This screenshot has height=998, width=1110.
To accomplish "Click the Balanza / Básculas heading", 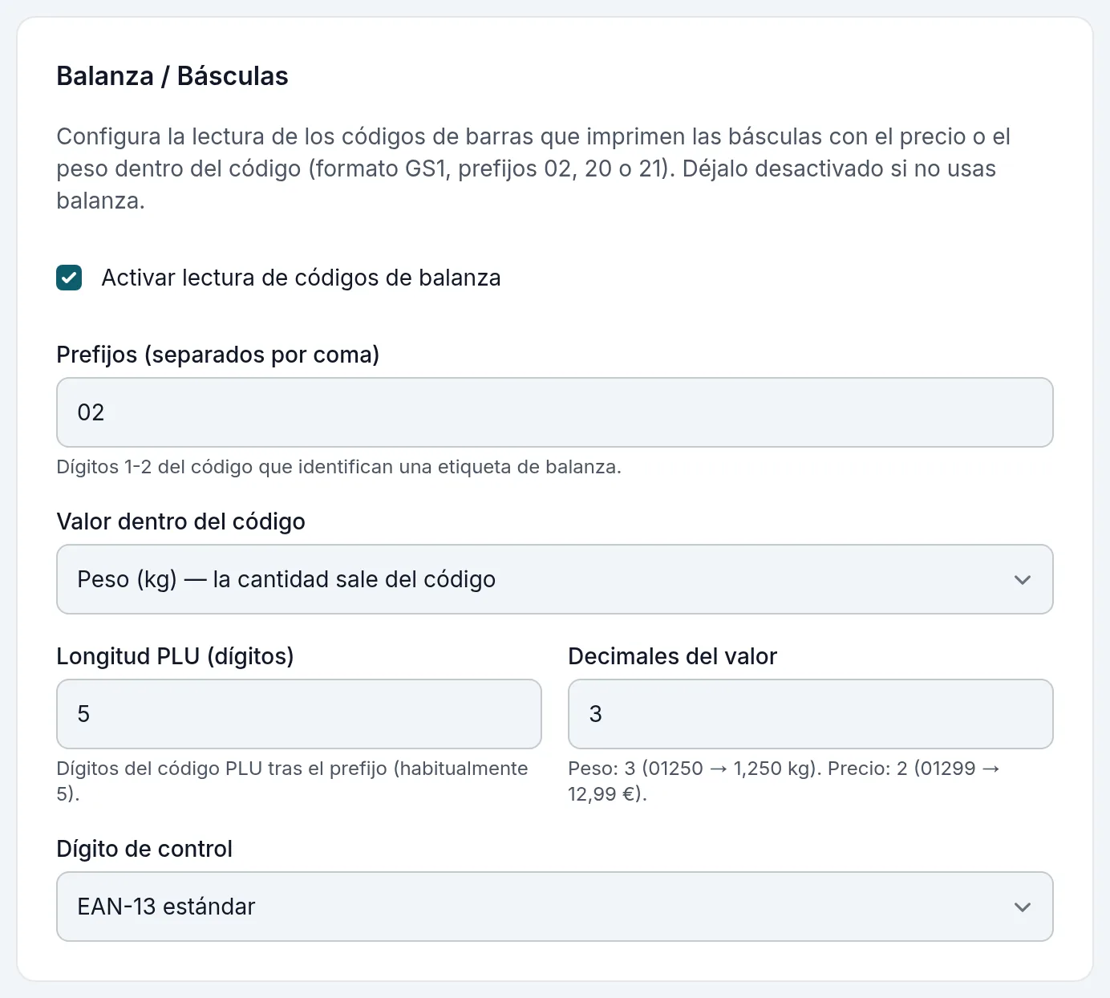I will pyautogui.click(x=172, y=76).
